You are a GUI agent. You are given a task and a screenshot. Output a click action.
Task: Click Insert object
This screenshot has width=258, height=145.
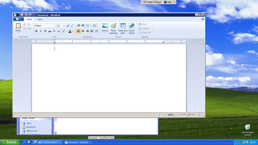coord(132,28)
